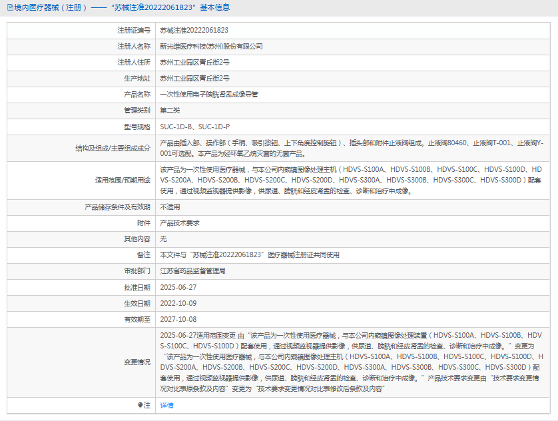Image resolution: width=558 pixels, height=421 pixels.
Task: Click the 注册人名称 label
Action: tap(134, 46)
